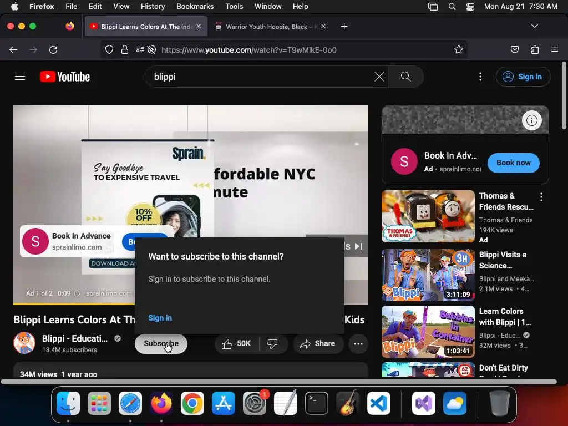Open Terminal from the dock

(317, 403)
